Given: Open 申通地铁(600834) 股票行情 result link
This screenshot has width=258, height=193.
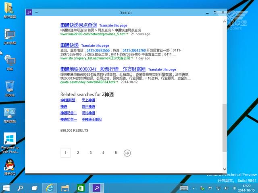Looking at the screenshot, I should tap(103, 69).
